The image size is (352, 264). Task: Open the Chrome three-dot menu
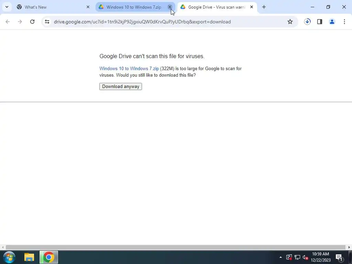(344, 22)
